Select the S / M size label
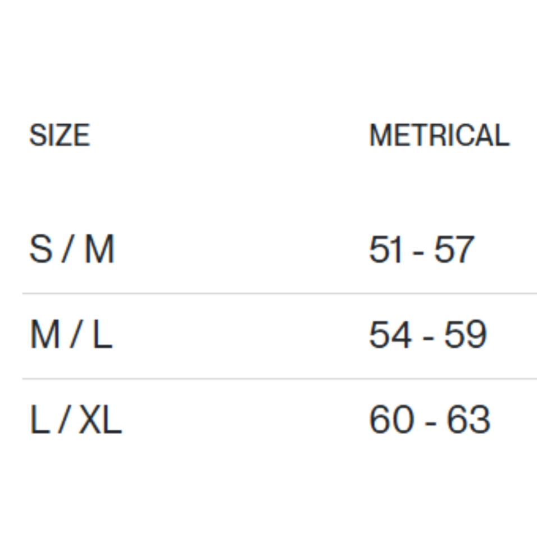 click(x=72, y=249)
